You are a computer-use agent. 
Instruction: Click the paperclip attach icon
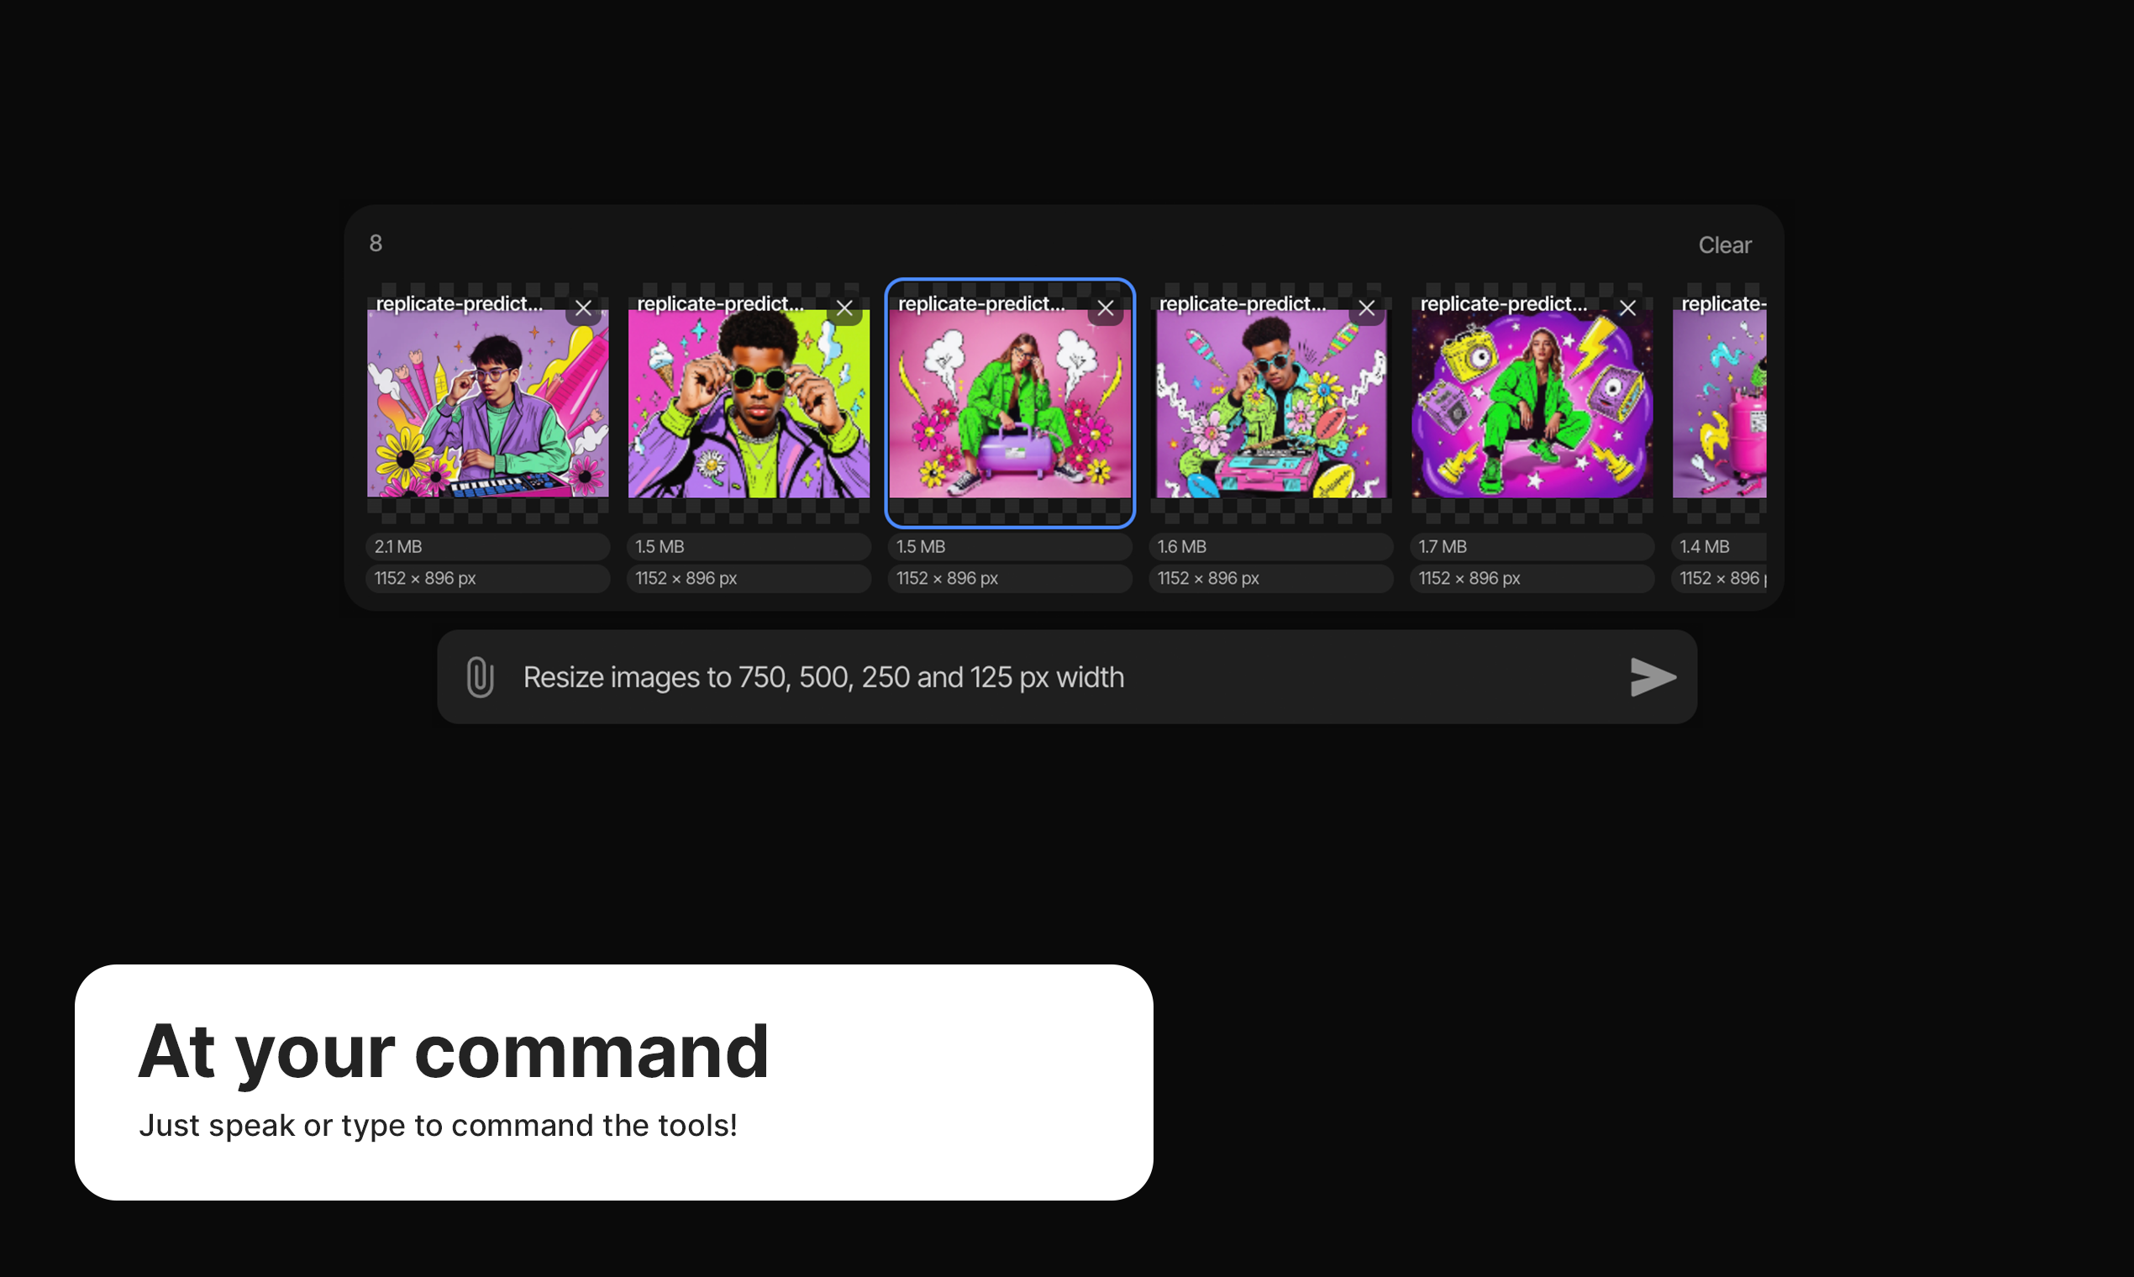tap(481, 677)
